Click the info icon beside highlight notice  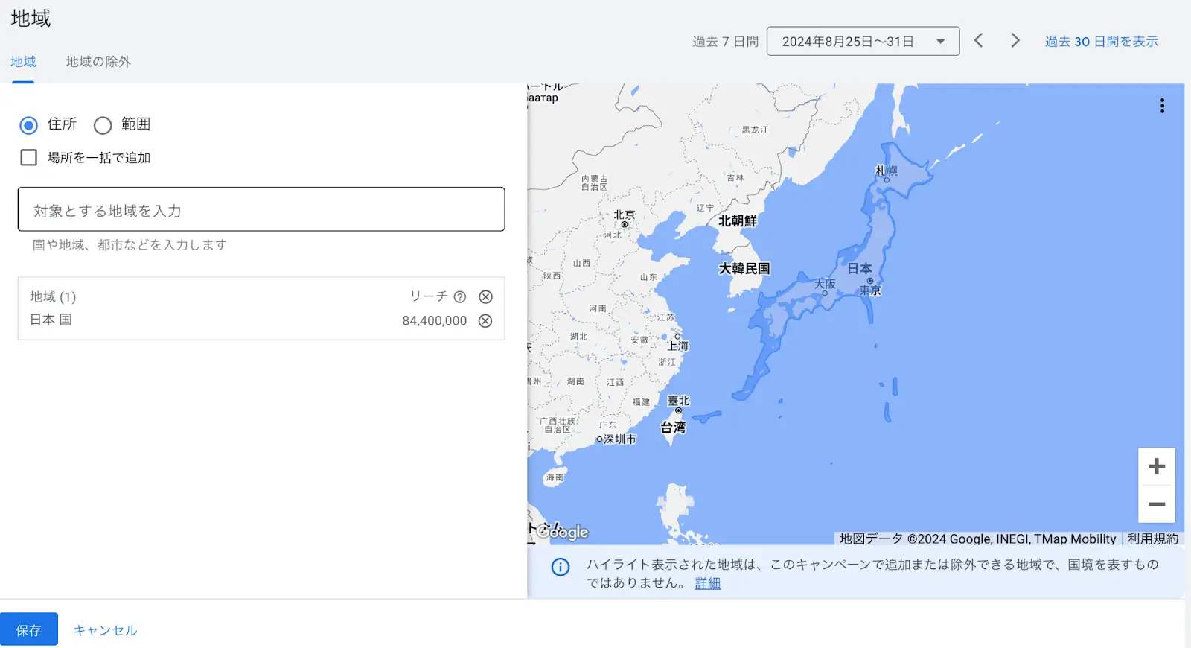click(560, 567)
